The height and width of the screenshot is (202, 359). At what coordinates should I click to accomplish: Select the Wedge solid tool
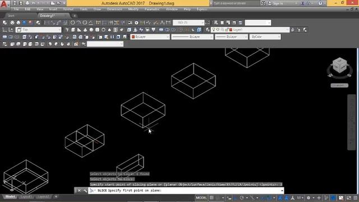coord(79,30)
